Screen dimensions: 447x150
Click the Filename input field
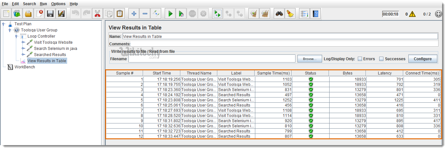212,59
